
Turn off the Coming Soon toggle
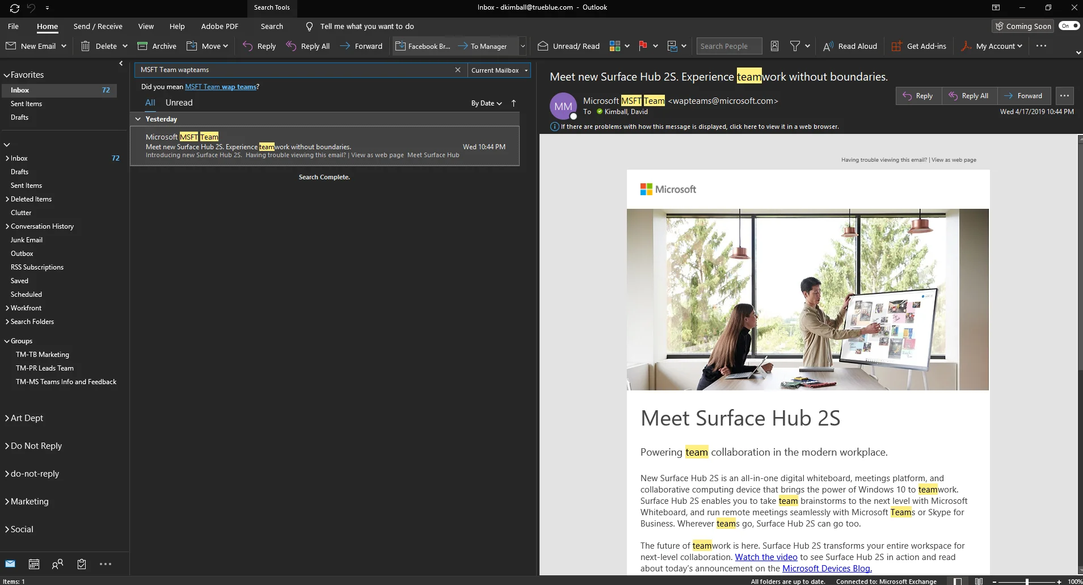pyautogui.click(x=1069, y=26)
